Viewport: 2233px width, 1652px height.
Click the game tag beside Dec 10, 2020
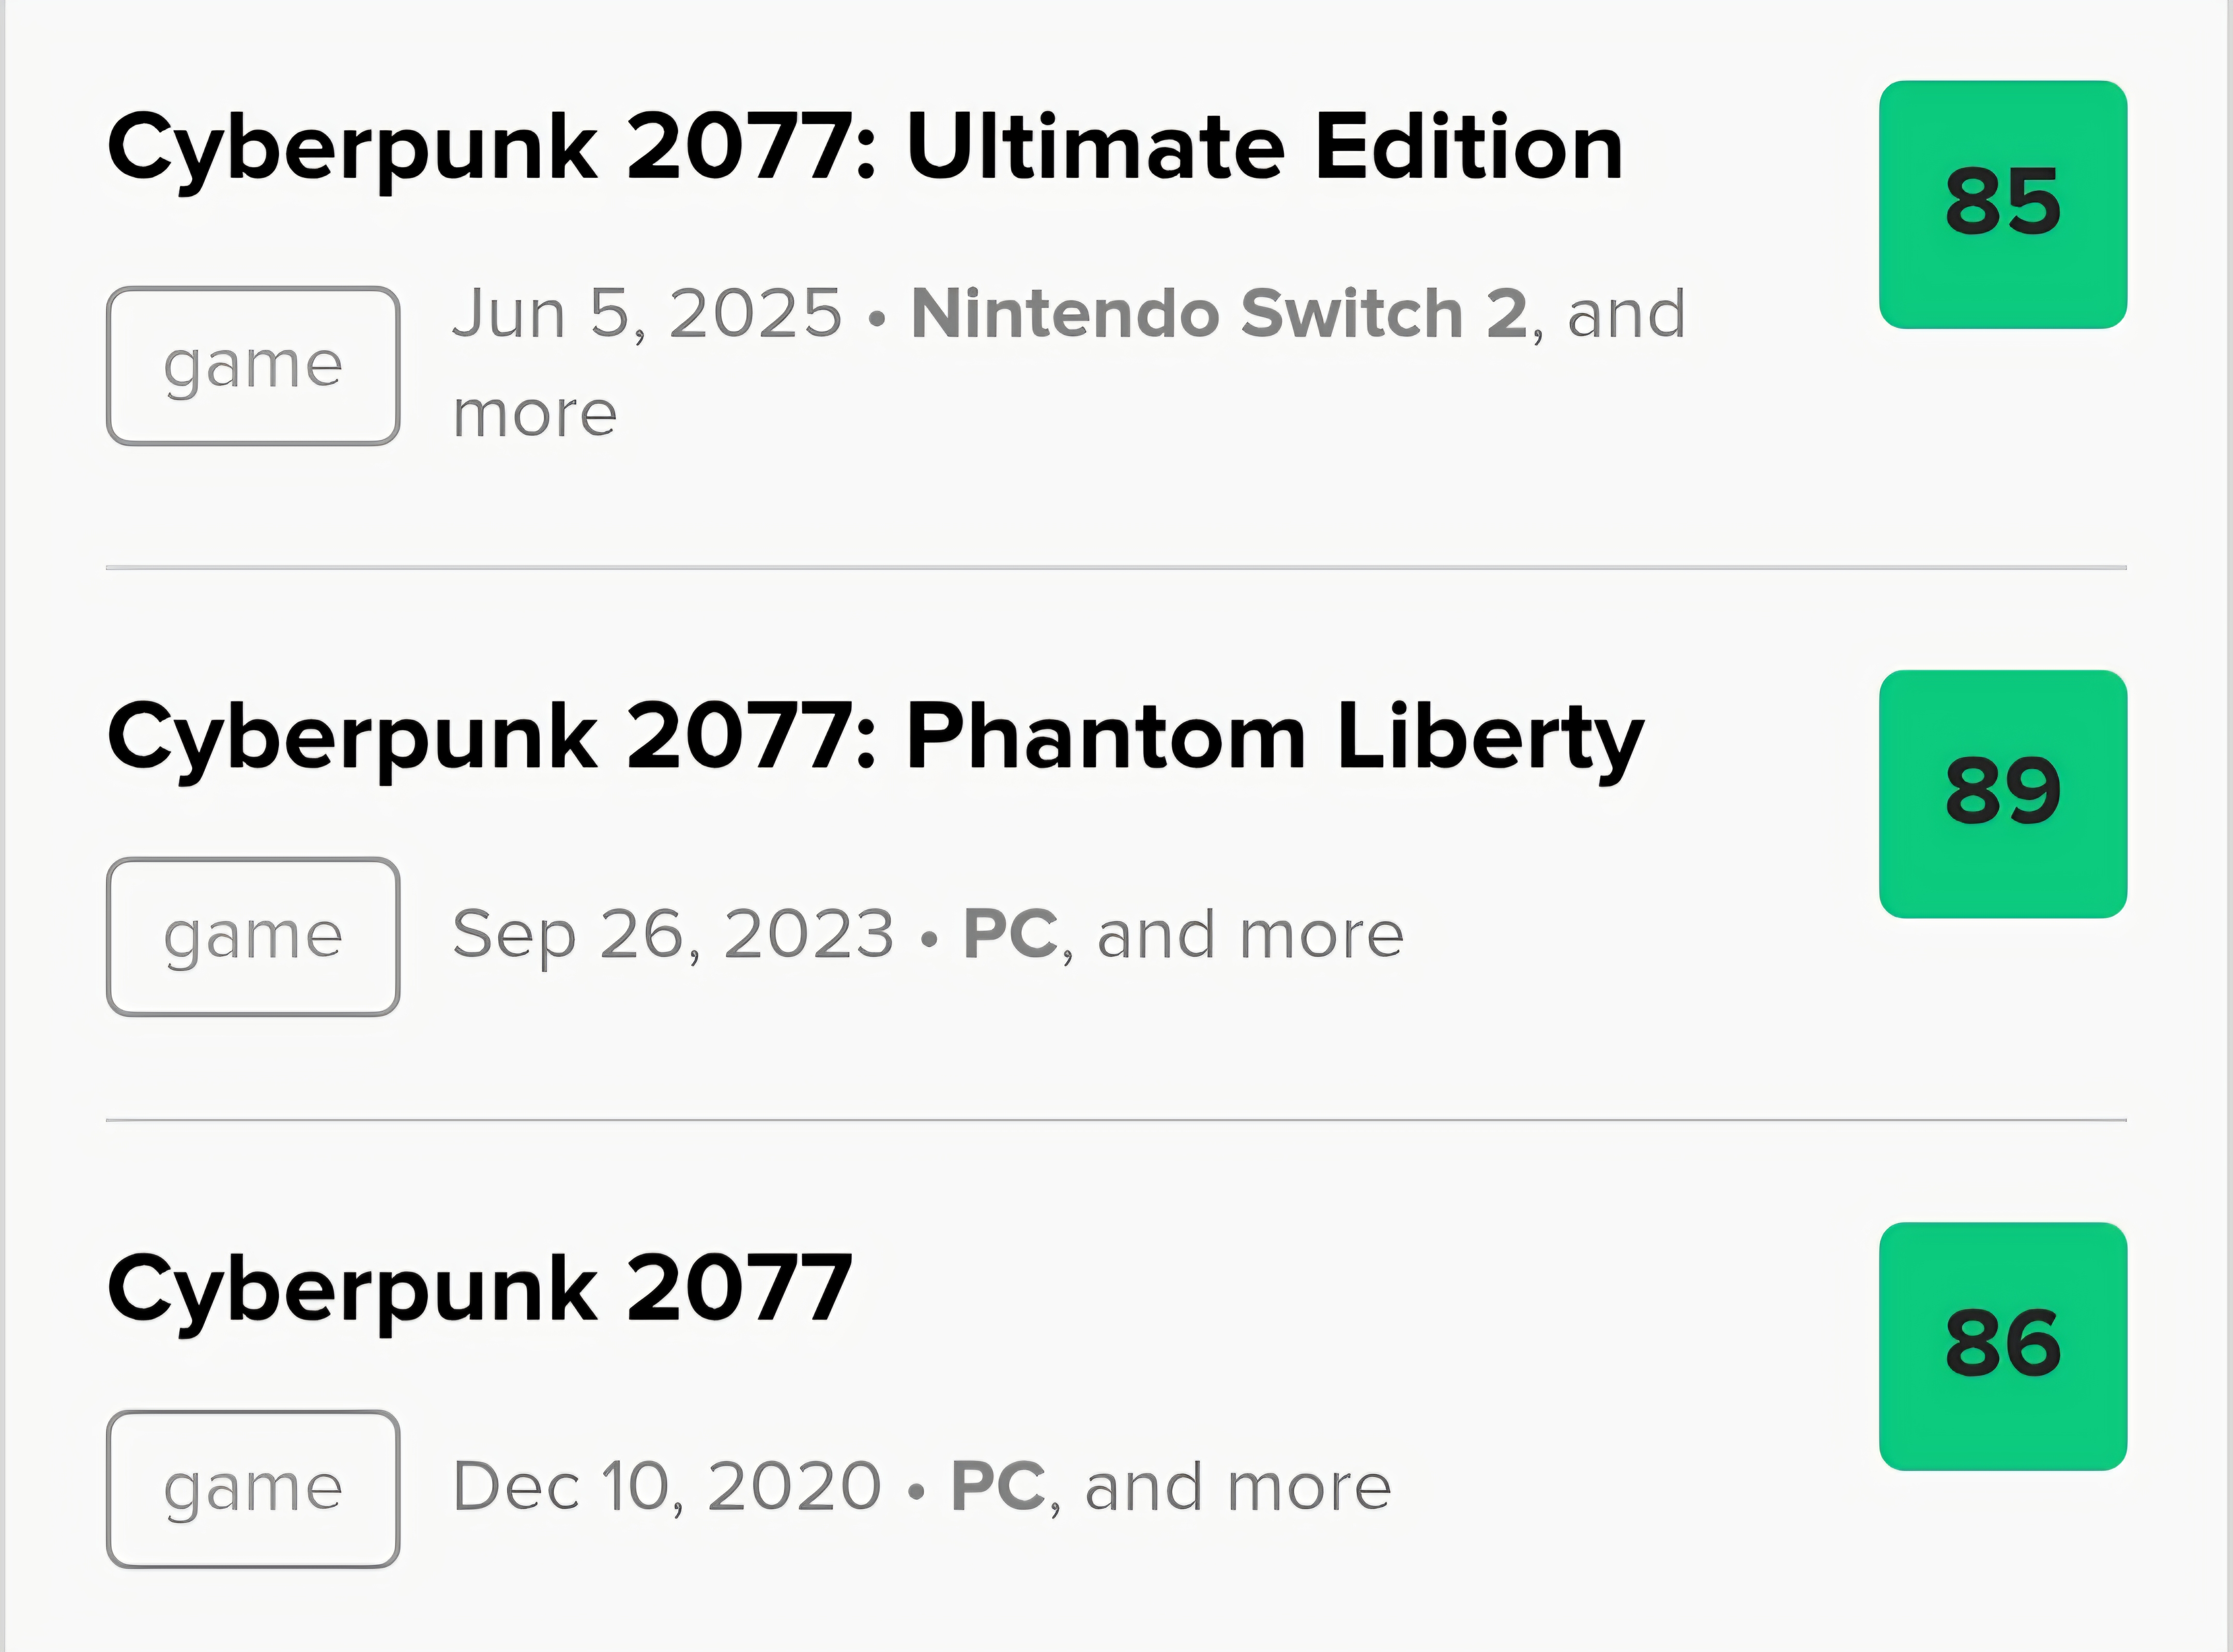coord(253,1489)
